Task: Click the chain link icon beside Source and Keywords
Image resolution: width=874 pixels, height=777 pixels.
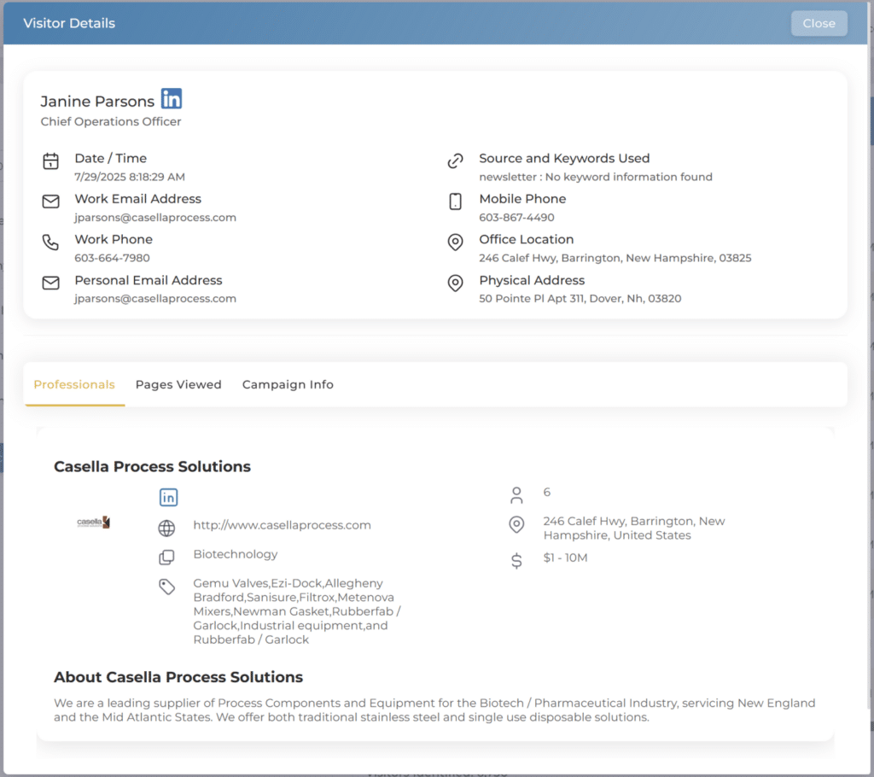Action: pyautogui.click(x=456, y=161)
